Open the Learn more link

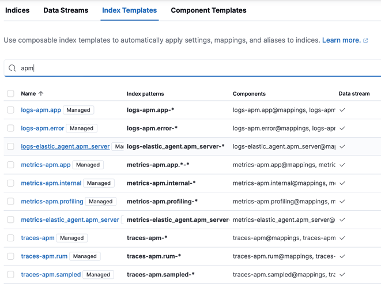coord(341,40)
